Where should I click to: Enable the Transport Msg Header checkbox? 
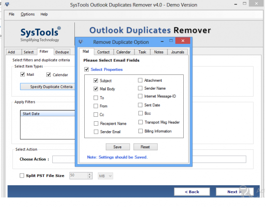coord(140,122)
